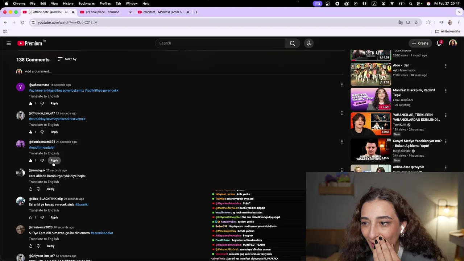Click the Create button
464x261 pixels.
tap(420, 43)
